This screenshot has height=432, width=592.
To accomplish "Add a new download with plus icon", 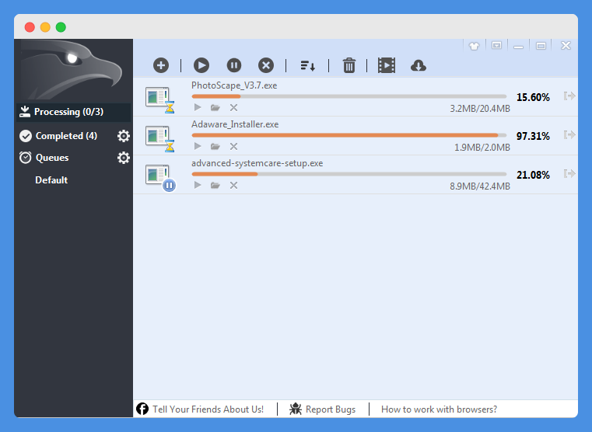I will 161,65.
